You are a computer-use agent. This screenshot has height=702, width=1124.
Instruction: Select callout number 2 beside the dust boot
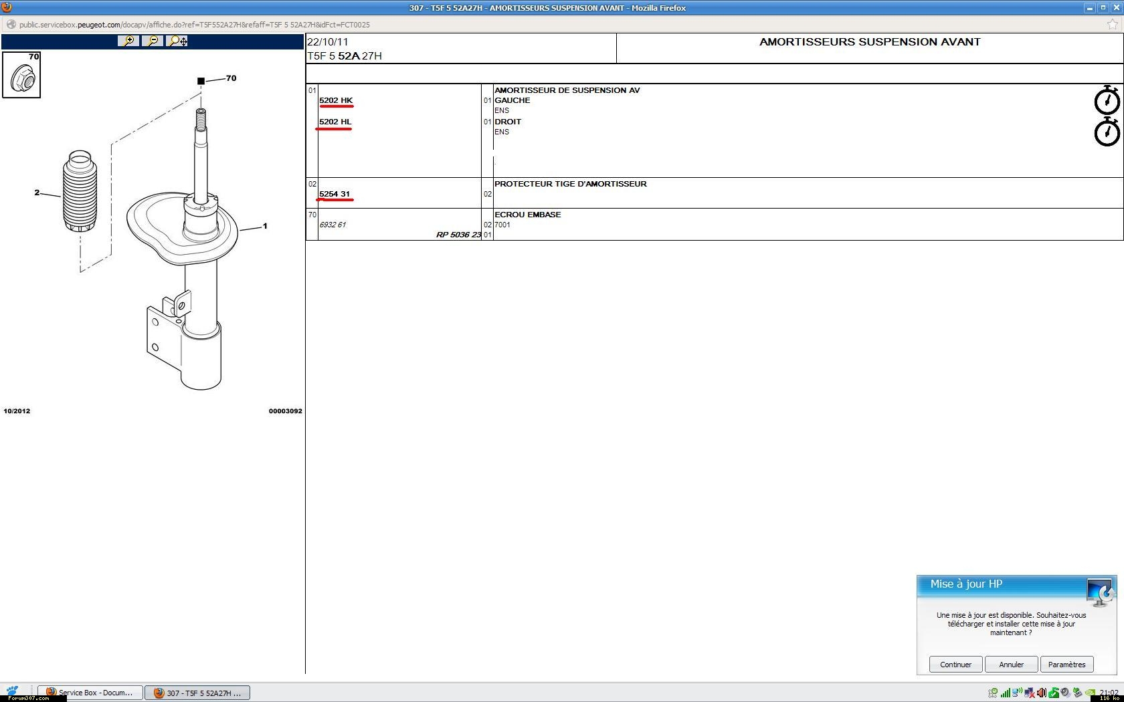[37, 193]
